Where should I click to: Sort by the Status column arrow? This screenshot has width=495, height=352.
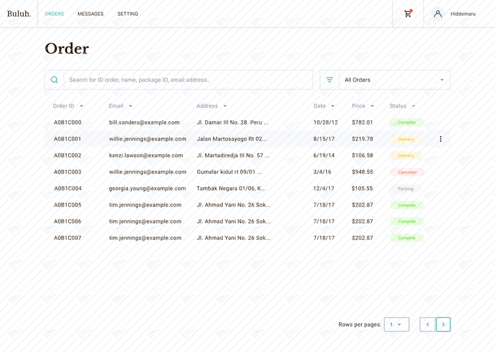[x=413, y=106]
